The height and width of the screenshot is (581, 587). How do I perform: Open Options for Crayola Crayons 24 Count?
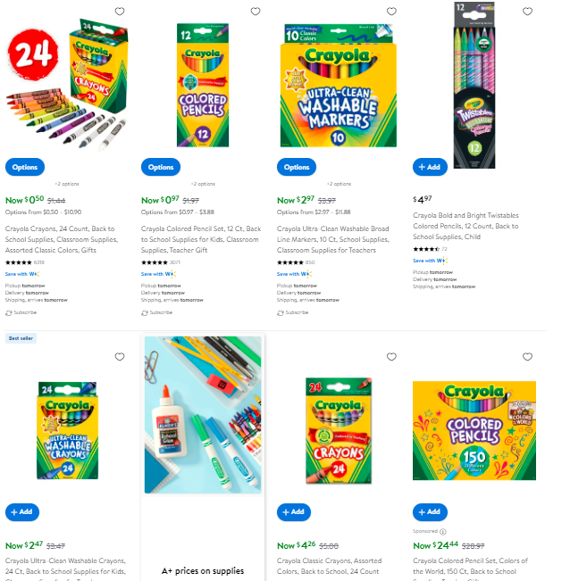pyautogui.click(x=25, y=167)
